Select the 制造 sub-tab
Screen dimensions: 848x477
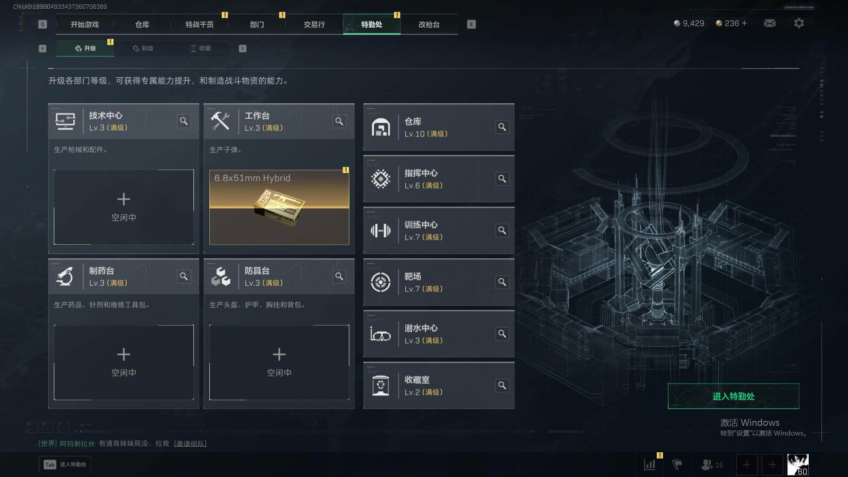143,48
